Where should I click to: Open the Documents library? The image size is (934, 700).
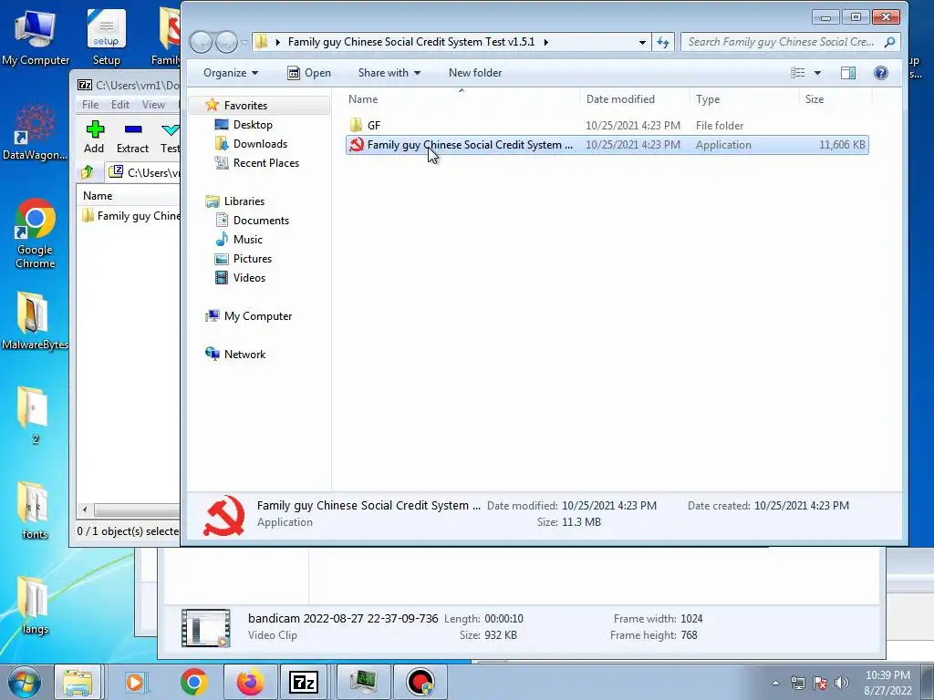coord(252,221)
